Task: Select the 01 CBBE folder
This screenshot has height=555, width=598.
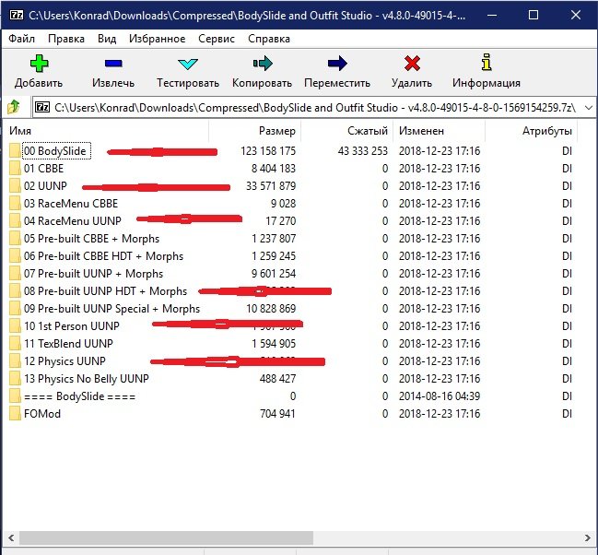Action: pos(43,169)
